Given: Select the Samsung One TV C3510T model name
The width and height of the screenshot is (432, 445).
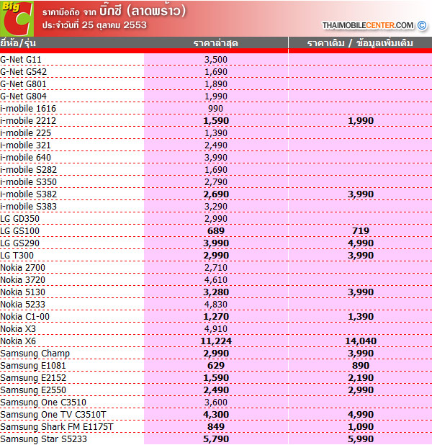Looking at the screenshot, I should point(53,414).
